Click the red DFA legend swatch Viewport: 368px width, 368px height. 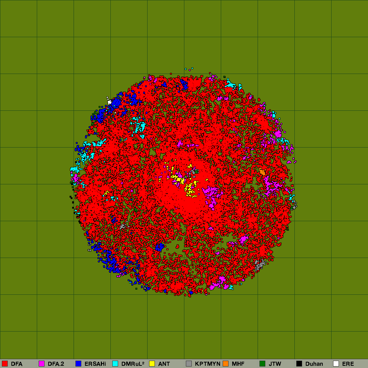tap(5, 364)
